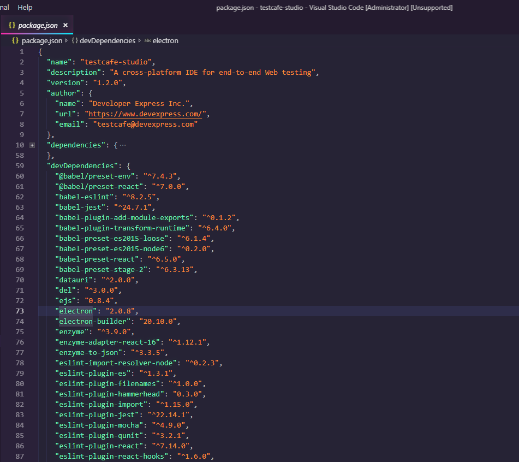The width and height of the screenshot is (519, 462).
Task: Click the "eslint-plugin-jest" key
Action: (97, 414)
